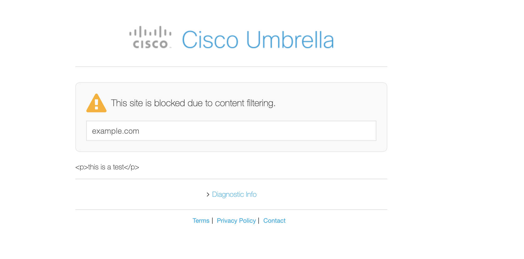Click the example.com blocked URL field

(231, 131)
